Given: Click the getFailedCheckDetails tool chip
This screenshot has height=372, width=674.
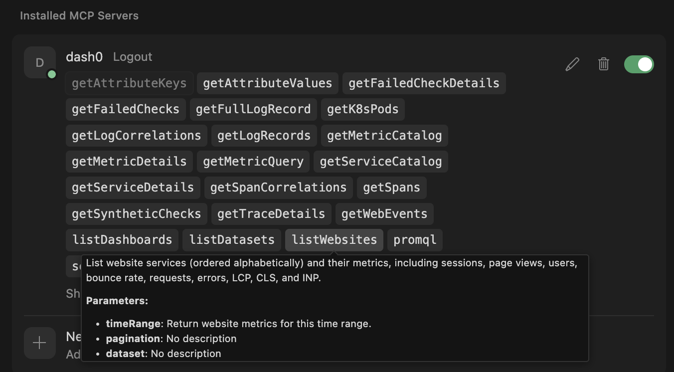Looking at the screenshot, I should [424, 83].
